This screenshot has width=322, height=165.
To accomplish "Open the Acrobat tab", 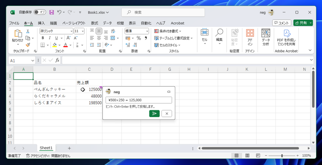I will point(178,23).
